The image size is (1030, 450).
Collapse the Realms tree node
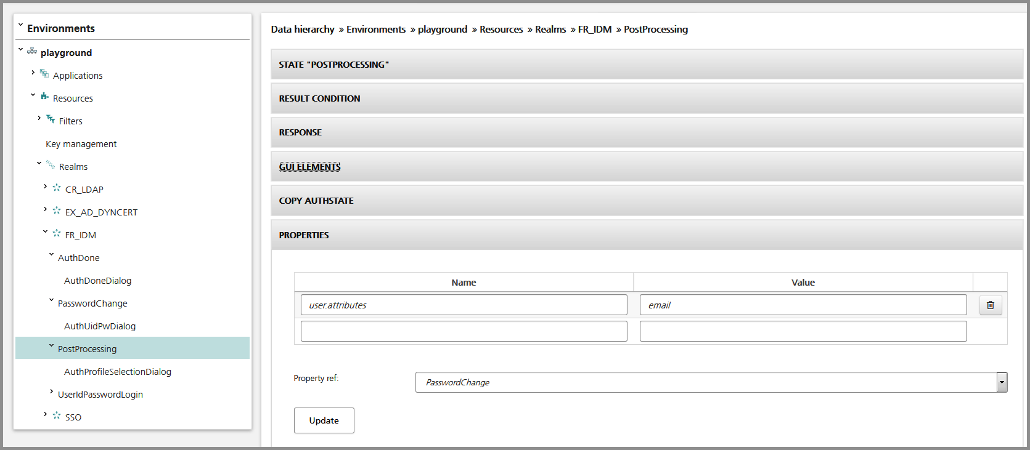pyautogui.click(x=39, y=164)
